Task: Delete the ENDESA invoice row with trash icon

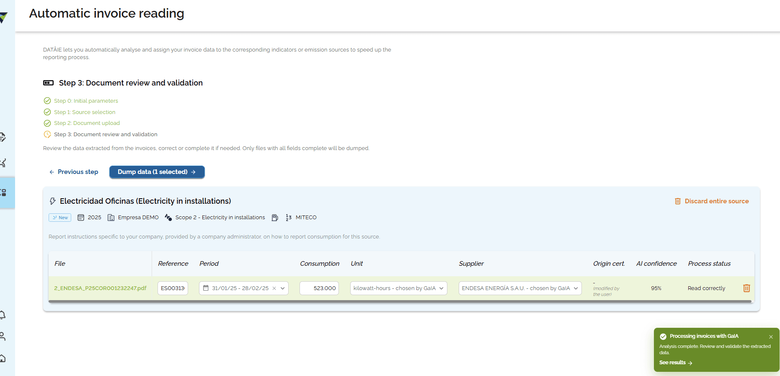Action: (x=746, y=288)
